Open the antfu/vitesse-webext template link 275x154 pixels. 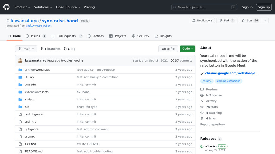point(39,26)
